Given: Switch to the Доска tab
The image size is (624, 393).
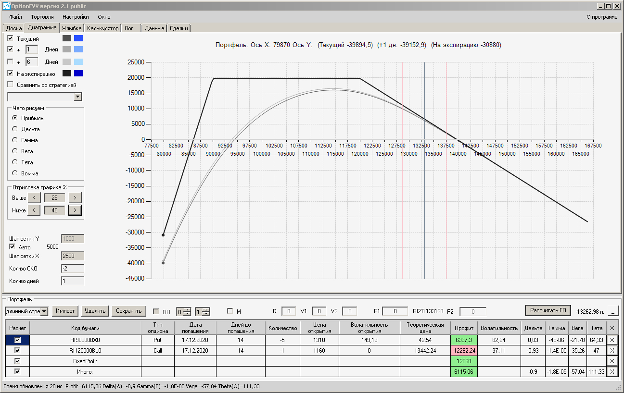Looking at the screenshot, I should pos(14,28).
